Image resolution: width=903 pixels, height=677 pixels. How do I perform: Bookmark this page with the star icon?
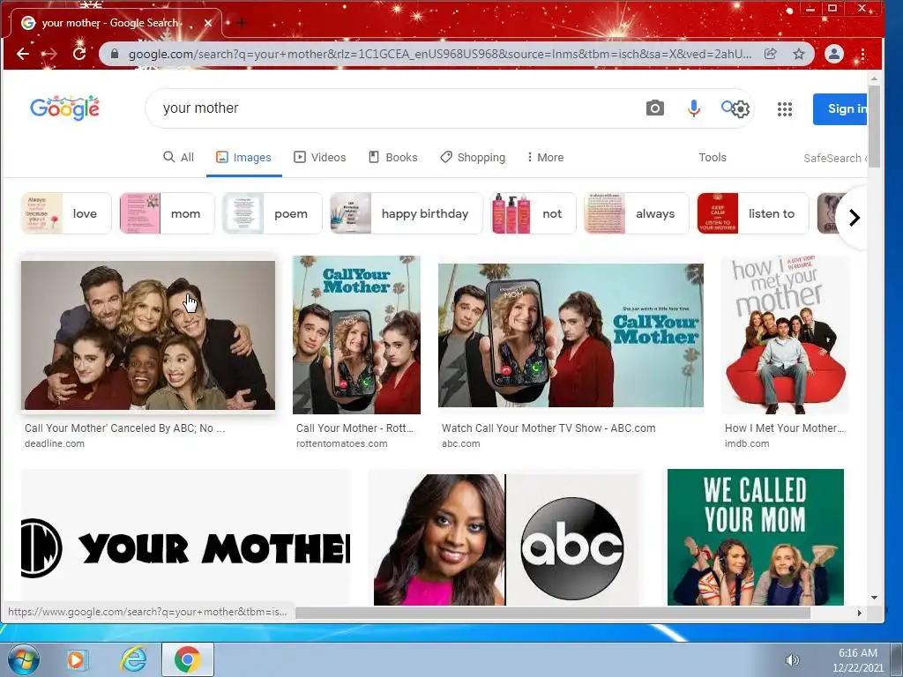click(x=799, y=54)
